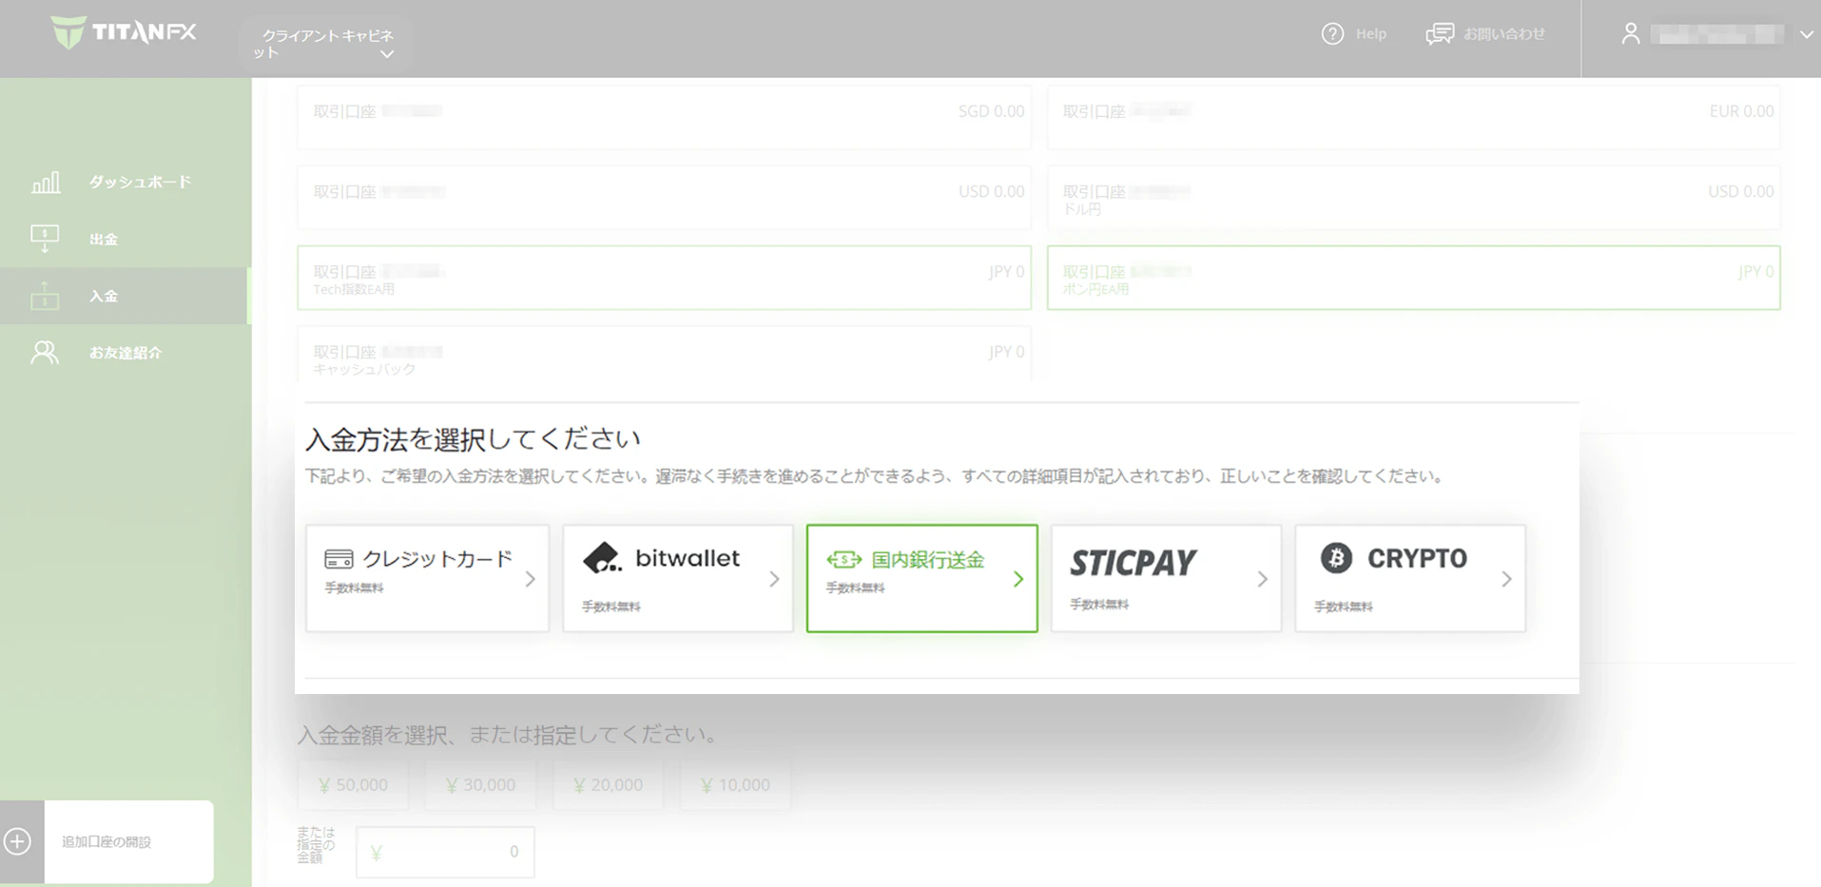Click the ダッシュボード bar chart icon
1821x887 pixels.
pos(45,182)
